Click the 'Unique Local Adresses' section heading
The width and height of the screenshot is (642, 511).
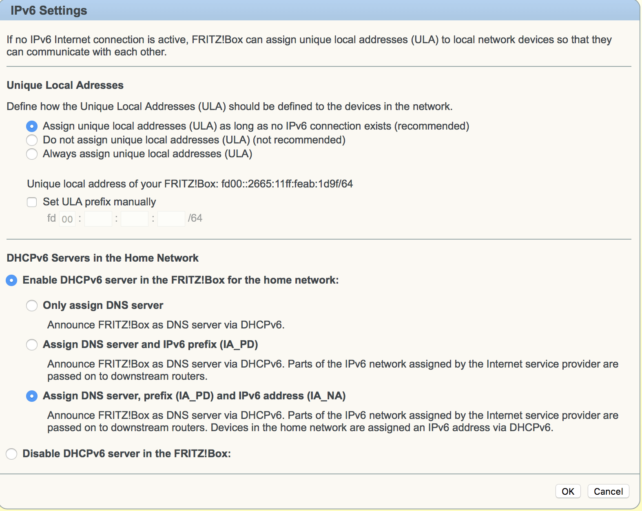(65, 85)
